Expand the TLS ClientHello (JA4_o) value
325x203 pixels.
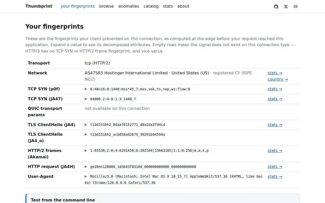[86, 134]
